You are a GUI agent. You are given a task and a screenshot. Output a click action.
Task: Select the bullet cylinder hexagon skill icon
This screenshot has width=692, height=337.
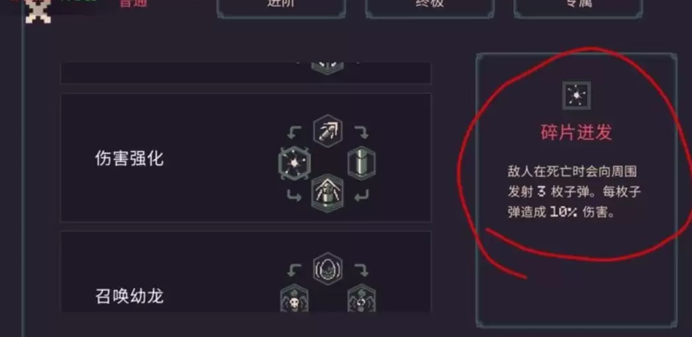click(362, 163)
